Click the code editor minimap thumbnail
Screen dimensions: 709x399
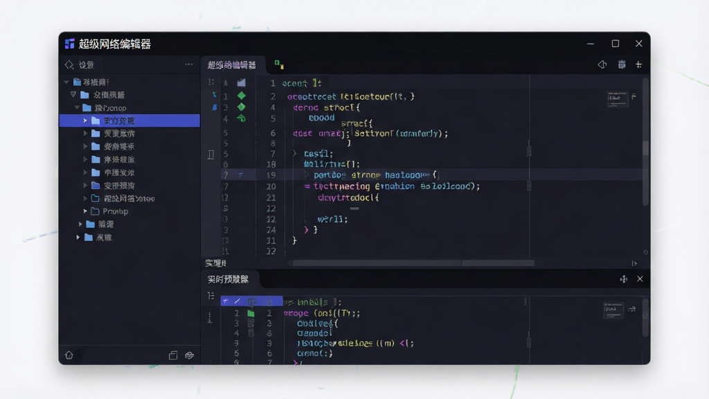617,99
